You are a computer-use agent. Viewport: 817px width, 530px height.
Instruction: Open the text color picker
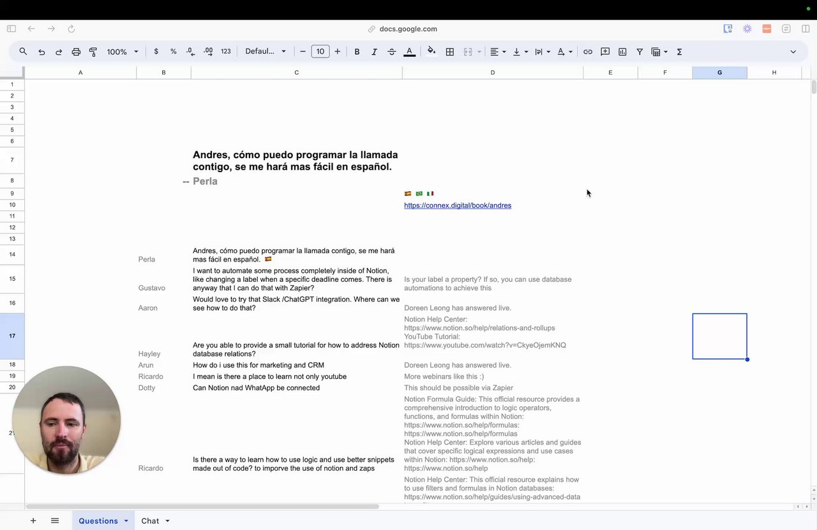click(410, 52)
